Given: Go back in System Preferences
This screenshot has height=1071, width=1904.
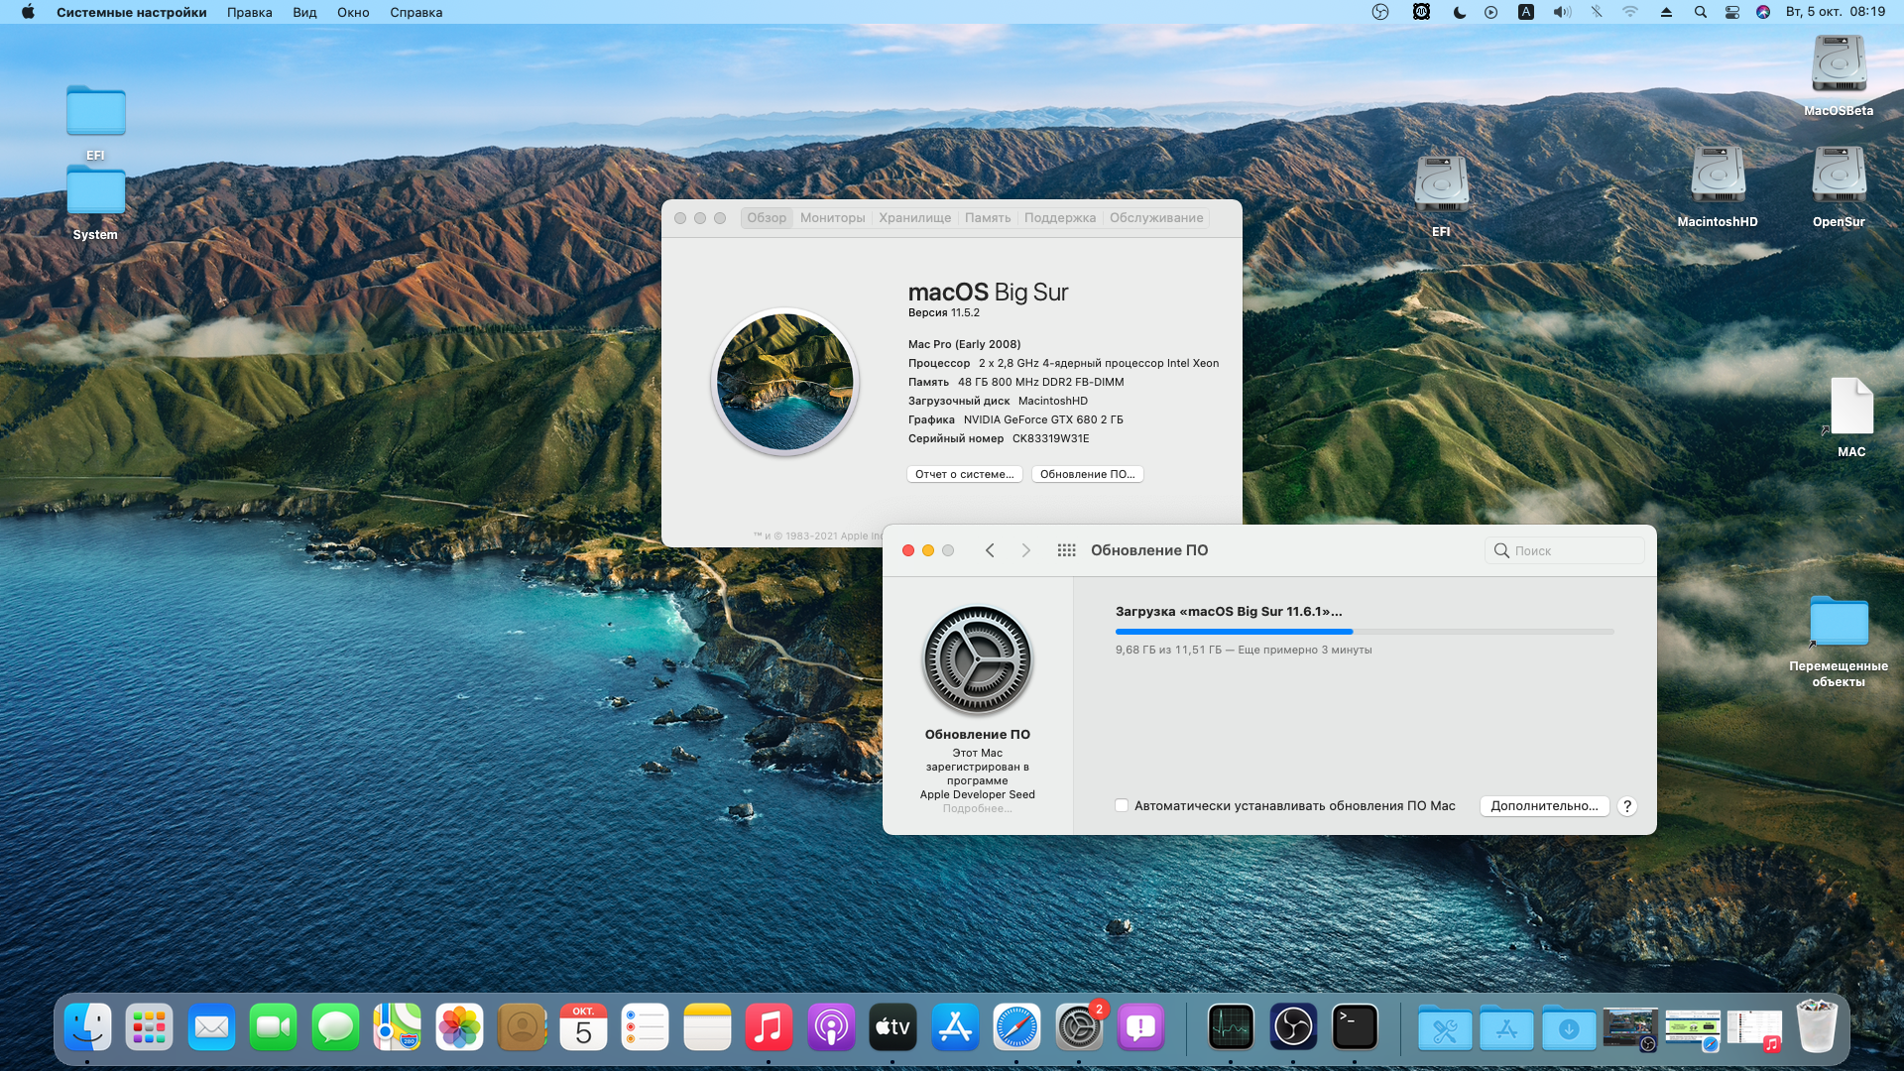Looking at the screenshot, I should pos(990,550).
